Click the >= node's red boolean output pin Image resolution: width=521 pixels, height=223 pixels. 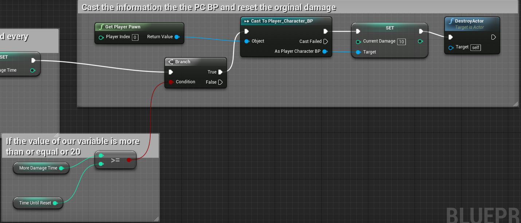coord(129,160)
